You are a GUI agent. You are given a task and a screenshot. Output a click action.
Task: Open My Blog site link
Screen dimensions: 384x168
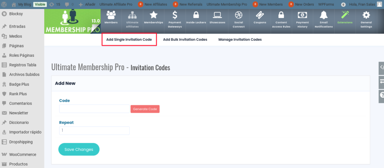pos(22,4)
